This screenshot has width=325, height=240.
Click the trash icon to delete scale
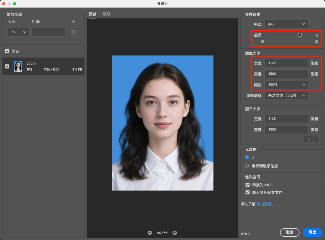(73, 32)
